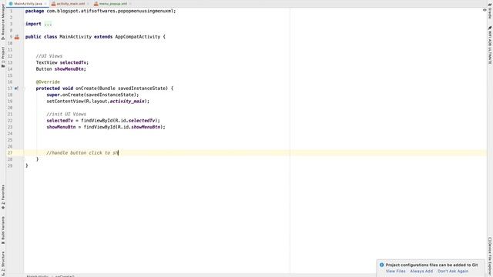Open the activity_main.xml tab

coord(70,3)
